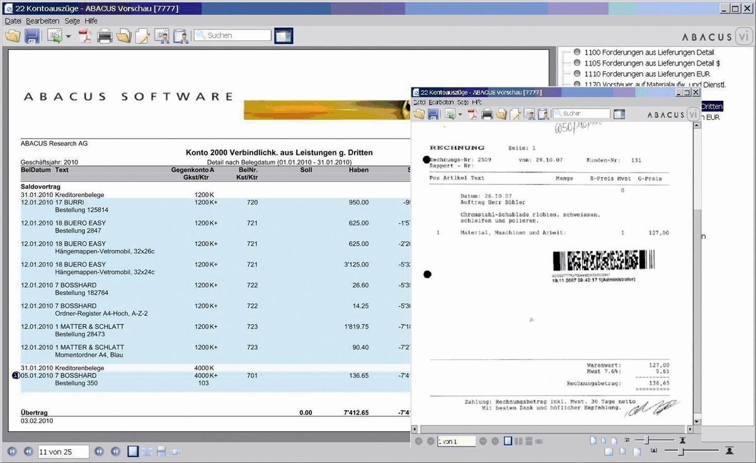The width and height of the screenshot is (756, 463).
Task: Go to first page in main window
Action: [11, 451]
